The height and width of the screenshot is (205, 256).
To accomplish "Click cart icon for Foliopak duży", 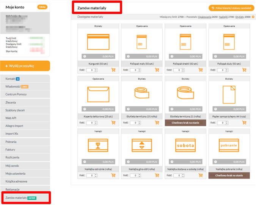I will pyautogui.click(x=244, y=70).
